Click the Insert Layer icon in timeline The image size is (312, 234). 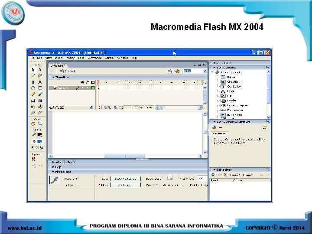pos(51,107)
